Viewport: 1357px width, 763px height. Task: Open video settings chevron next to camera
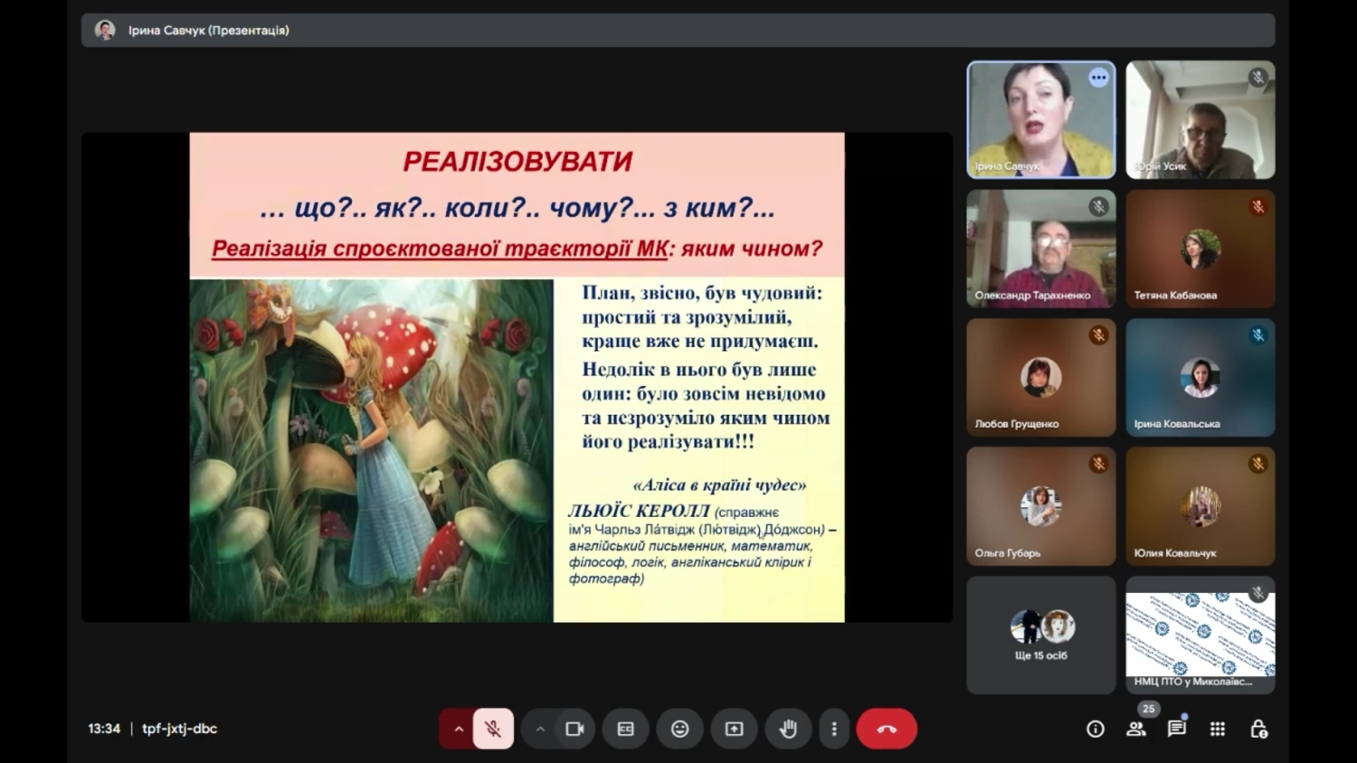(539, 729)
